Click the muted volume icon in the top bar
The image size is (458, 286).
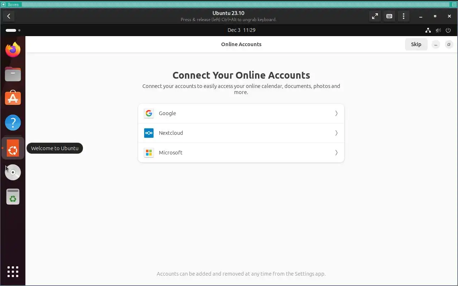[438, 30]
